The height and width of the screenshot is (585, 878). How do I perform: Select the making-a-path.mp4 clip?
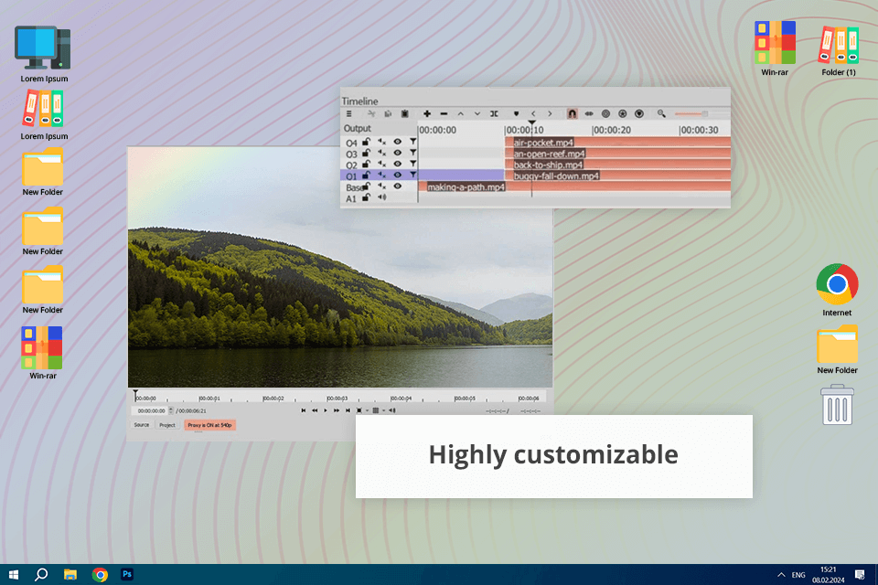point(574,187)
